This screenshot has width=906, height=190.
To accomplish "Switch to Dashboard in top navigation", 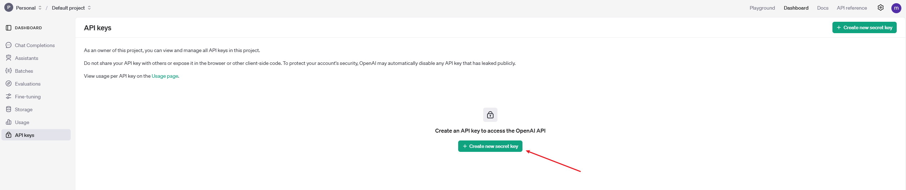I will 796,8.
